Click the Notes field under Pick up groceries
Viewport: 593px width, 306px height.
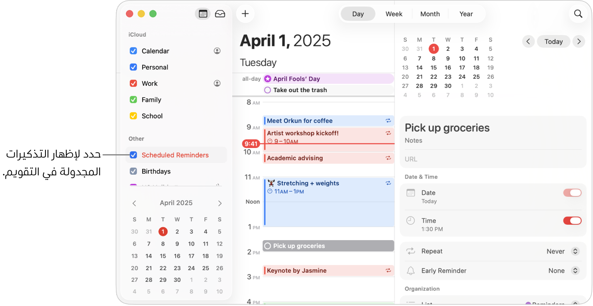point(493,141)
